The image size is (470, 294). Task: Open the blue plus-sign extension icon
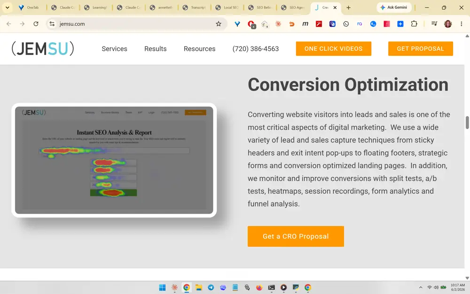coord(400,24)
